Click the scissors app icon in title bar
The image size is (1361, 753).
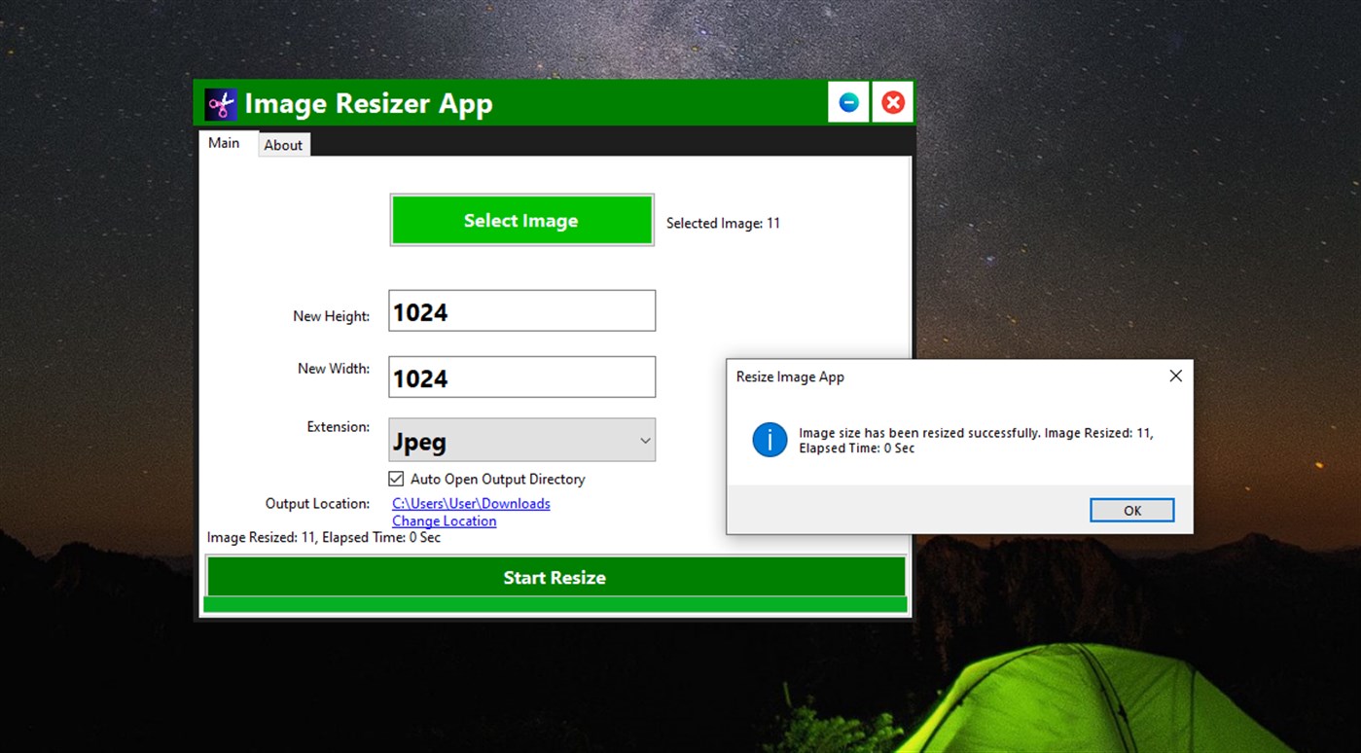pyautogui.click(x=219, y=103)
